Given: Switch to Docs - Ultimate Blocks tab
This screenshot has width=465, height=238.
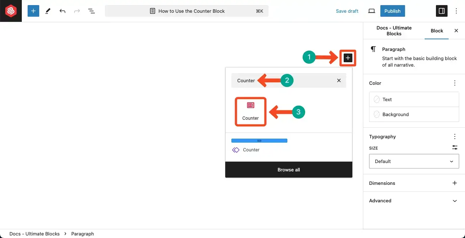Looking at the screenshot, I should [x=394, y=31].
